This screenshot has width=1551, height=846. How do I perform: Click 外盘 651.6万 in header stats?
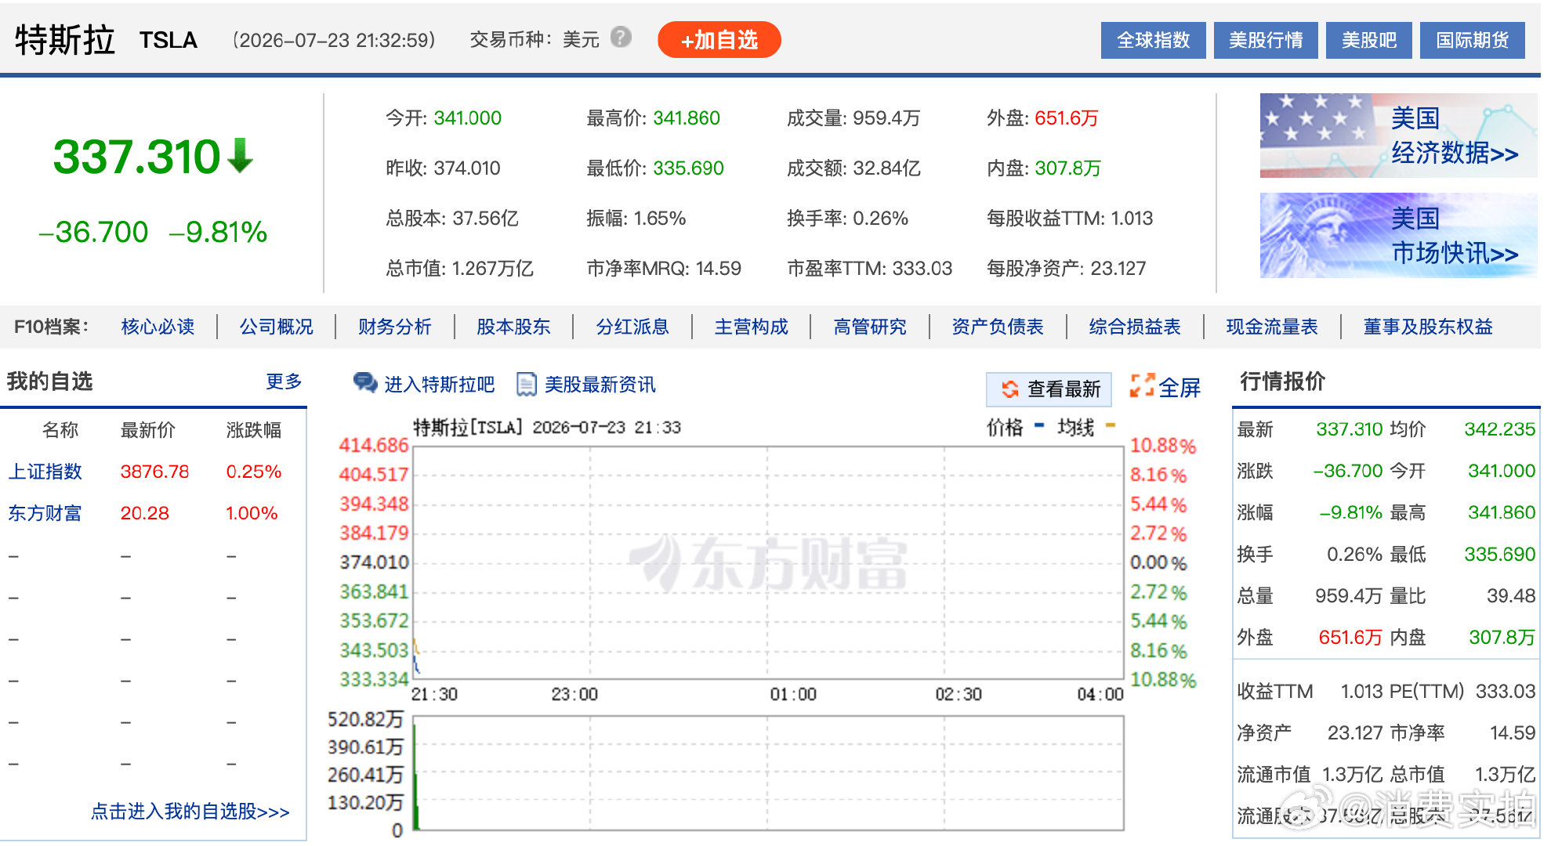coord(1067,118)
